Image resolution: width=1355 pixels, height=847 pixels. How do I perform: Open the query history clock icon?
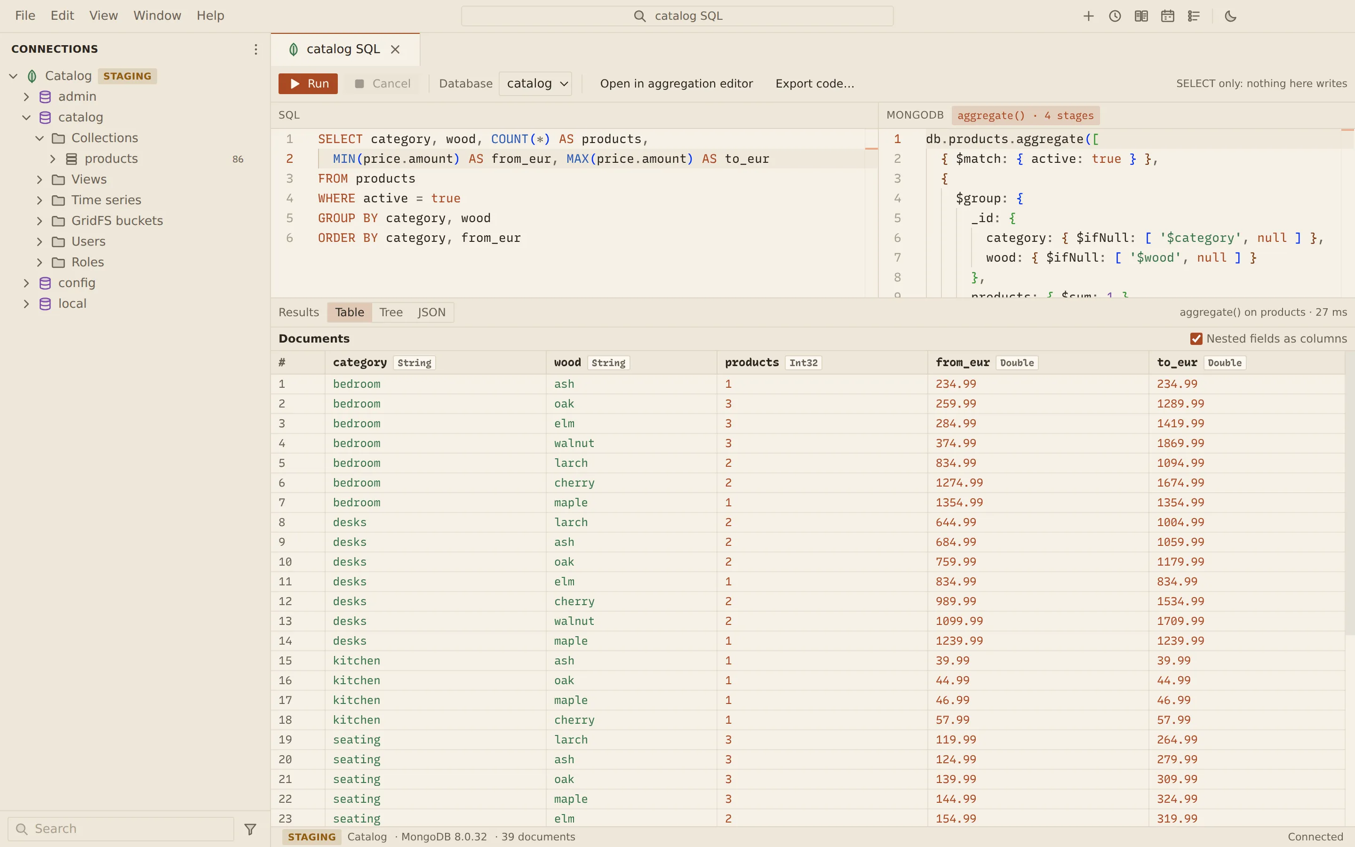(1115, 16)
